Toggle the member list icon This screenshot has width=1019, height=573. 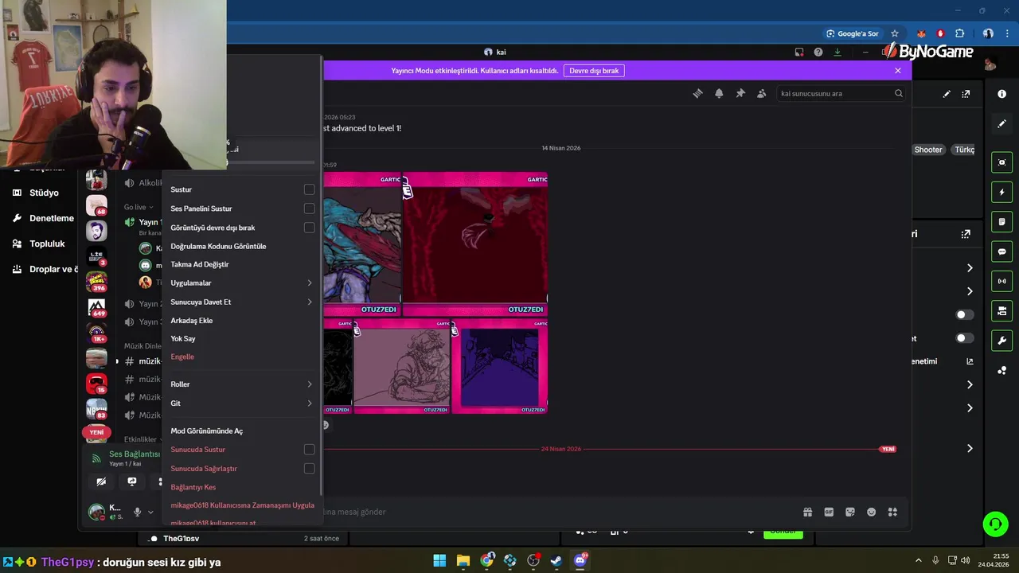coord(761,93)
